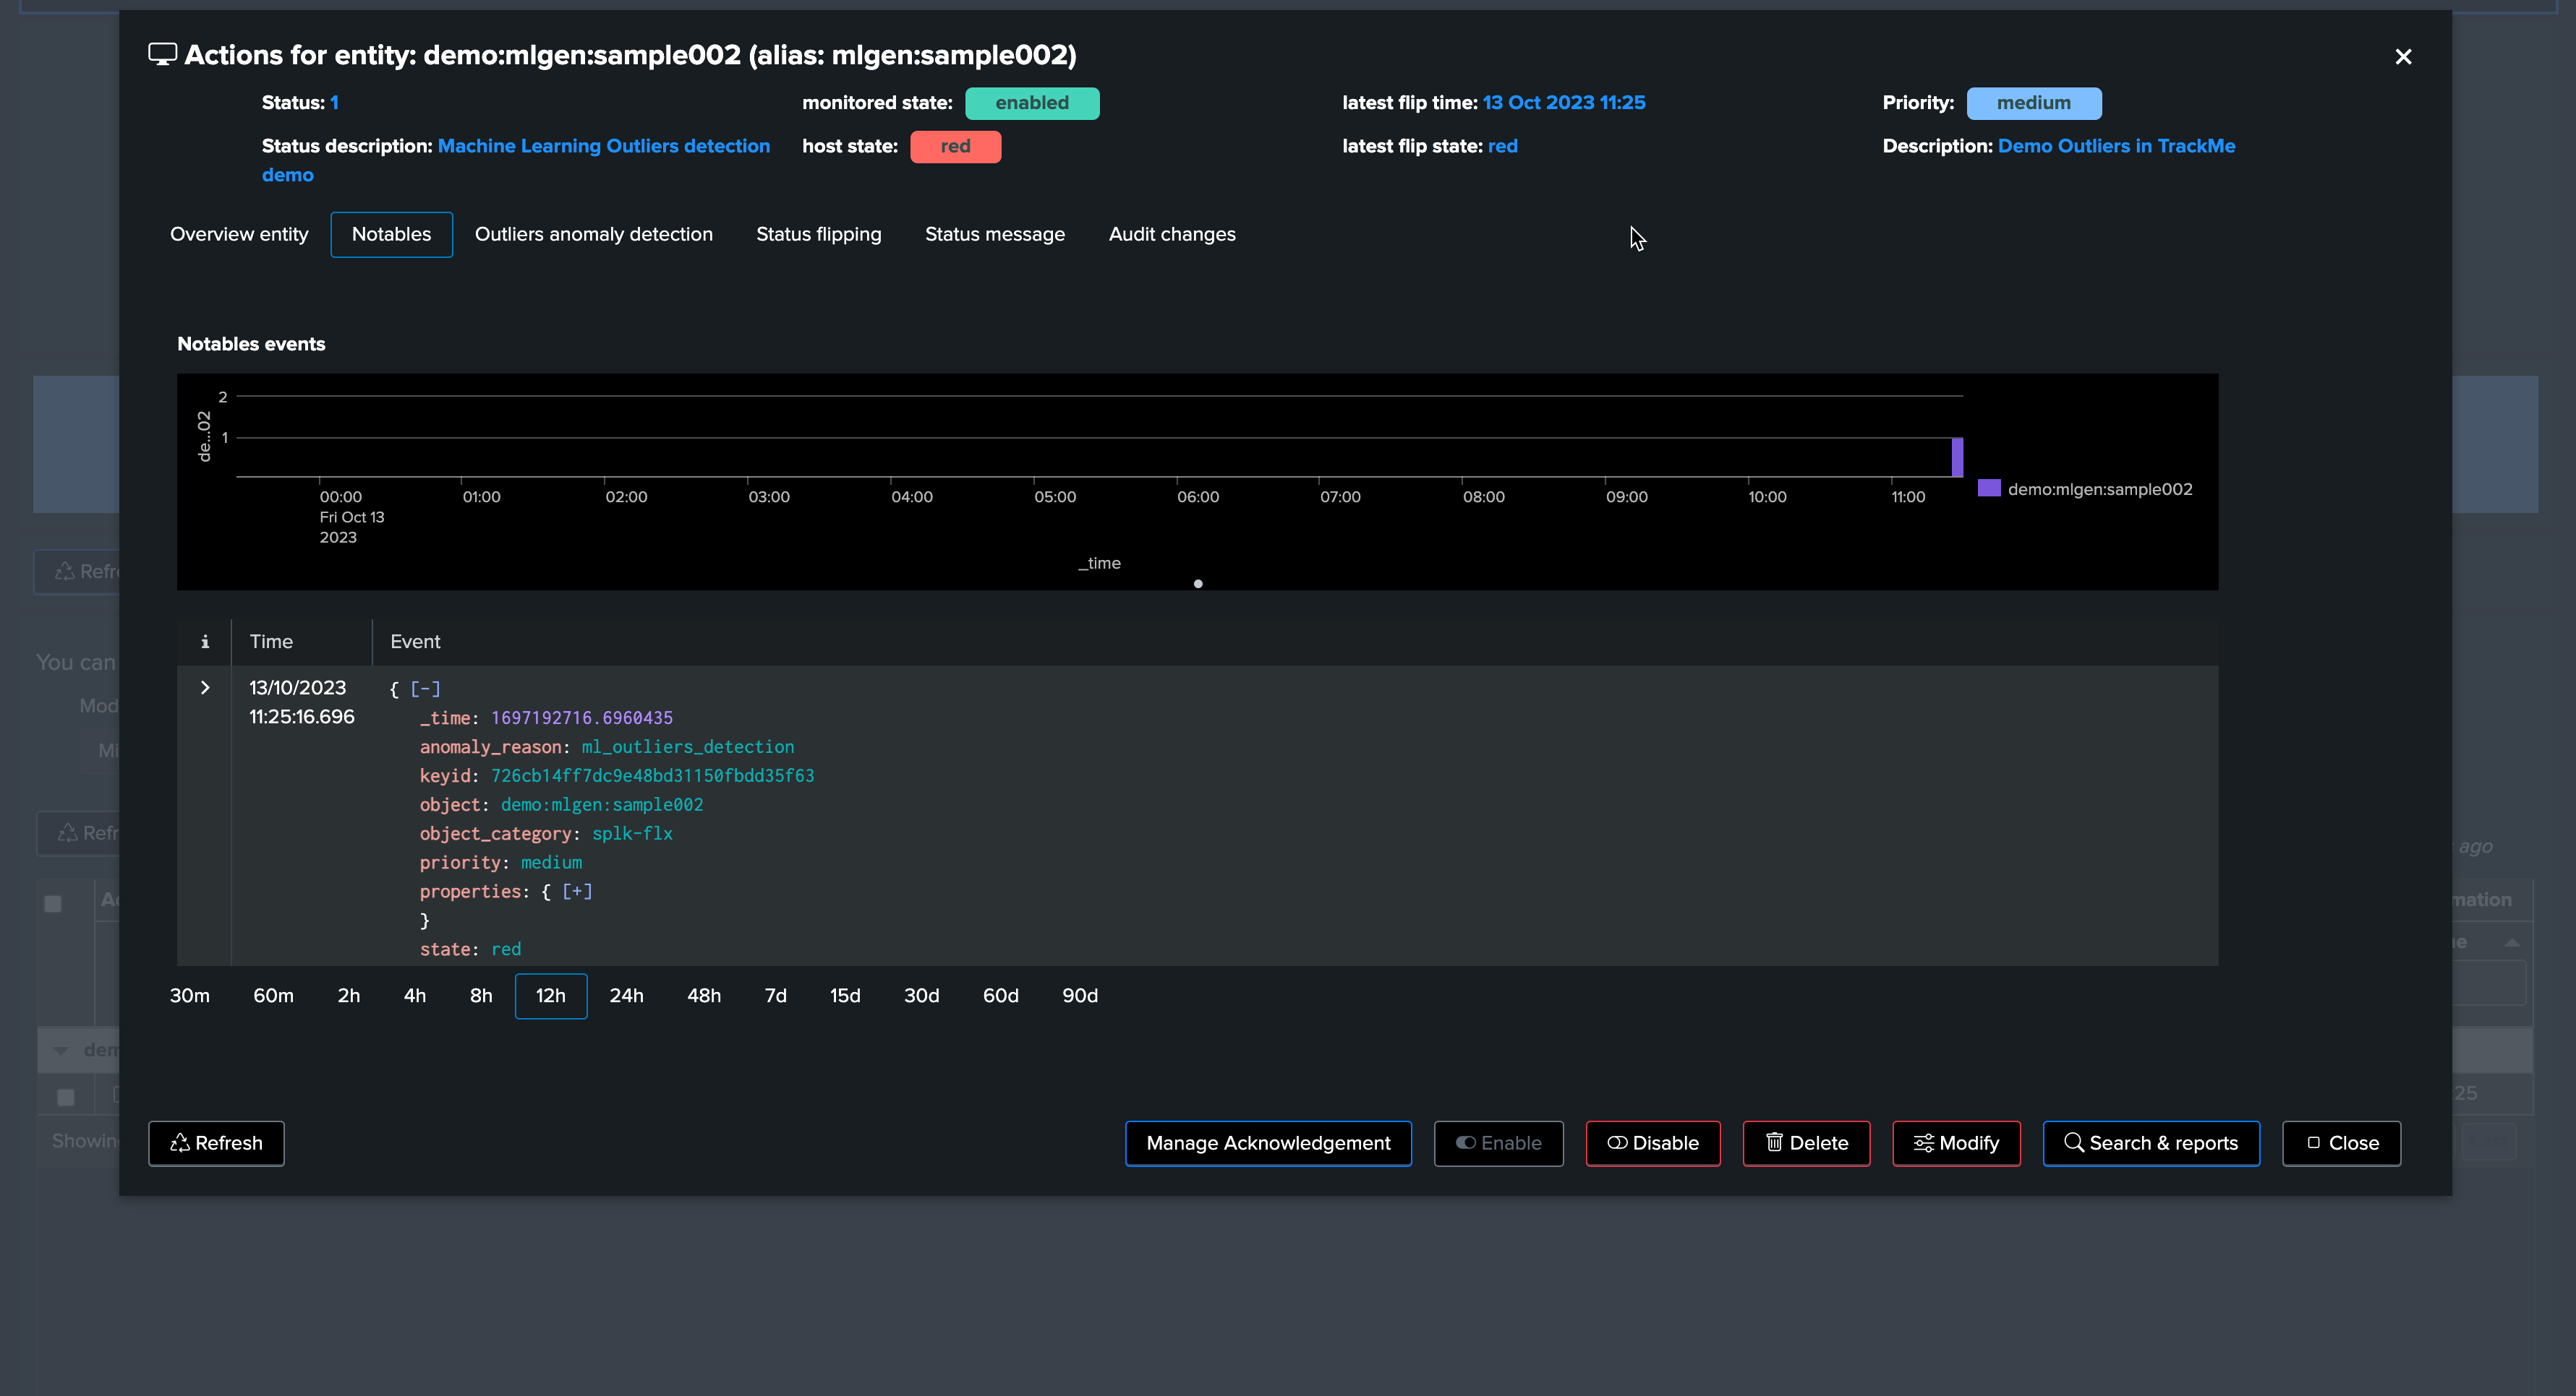
Task: Toggle the row checkbox in background table
Action: (66, 1097)
